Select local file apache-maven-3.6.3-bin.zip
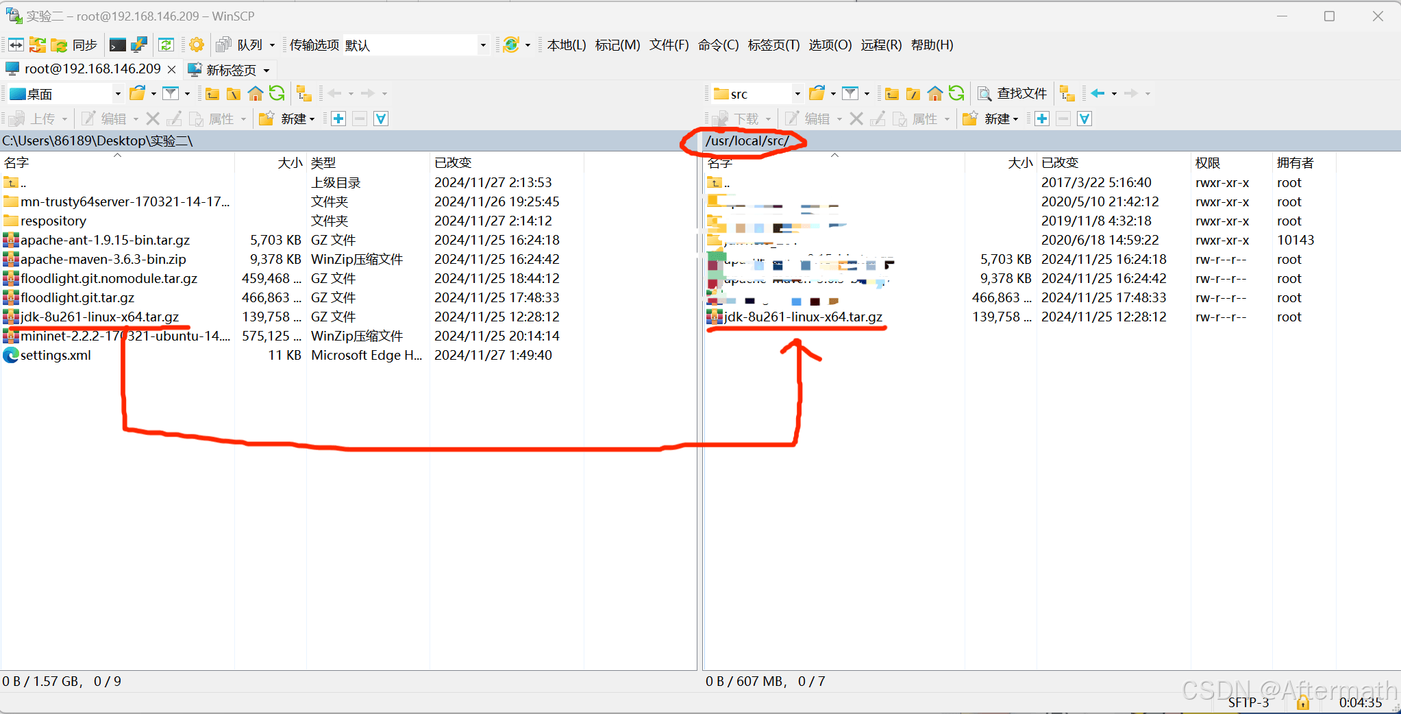 [103, 259]
